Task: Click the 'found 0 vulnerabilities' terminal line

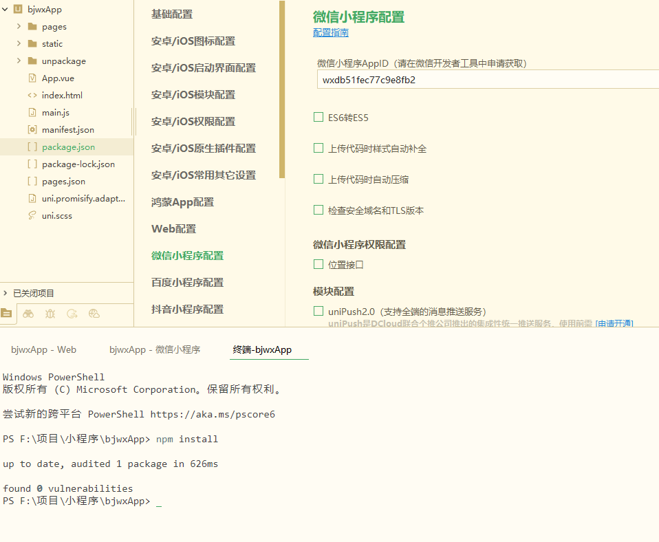Action: tap(67, 488)
